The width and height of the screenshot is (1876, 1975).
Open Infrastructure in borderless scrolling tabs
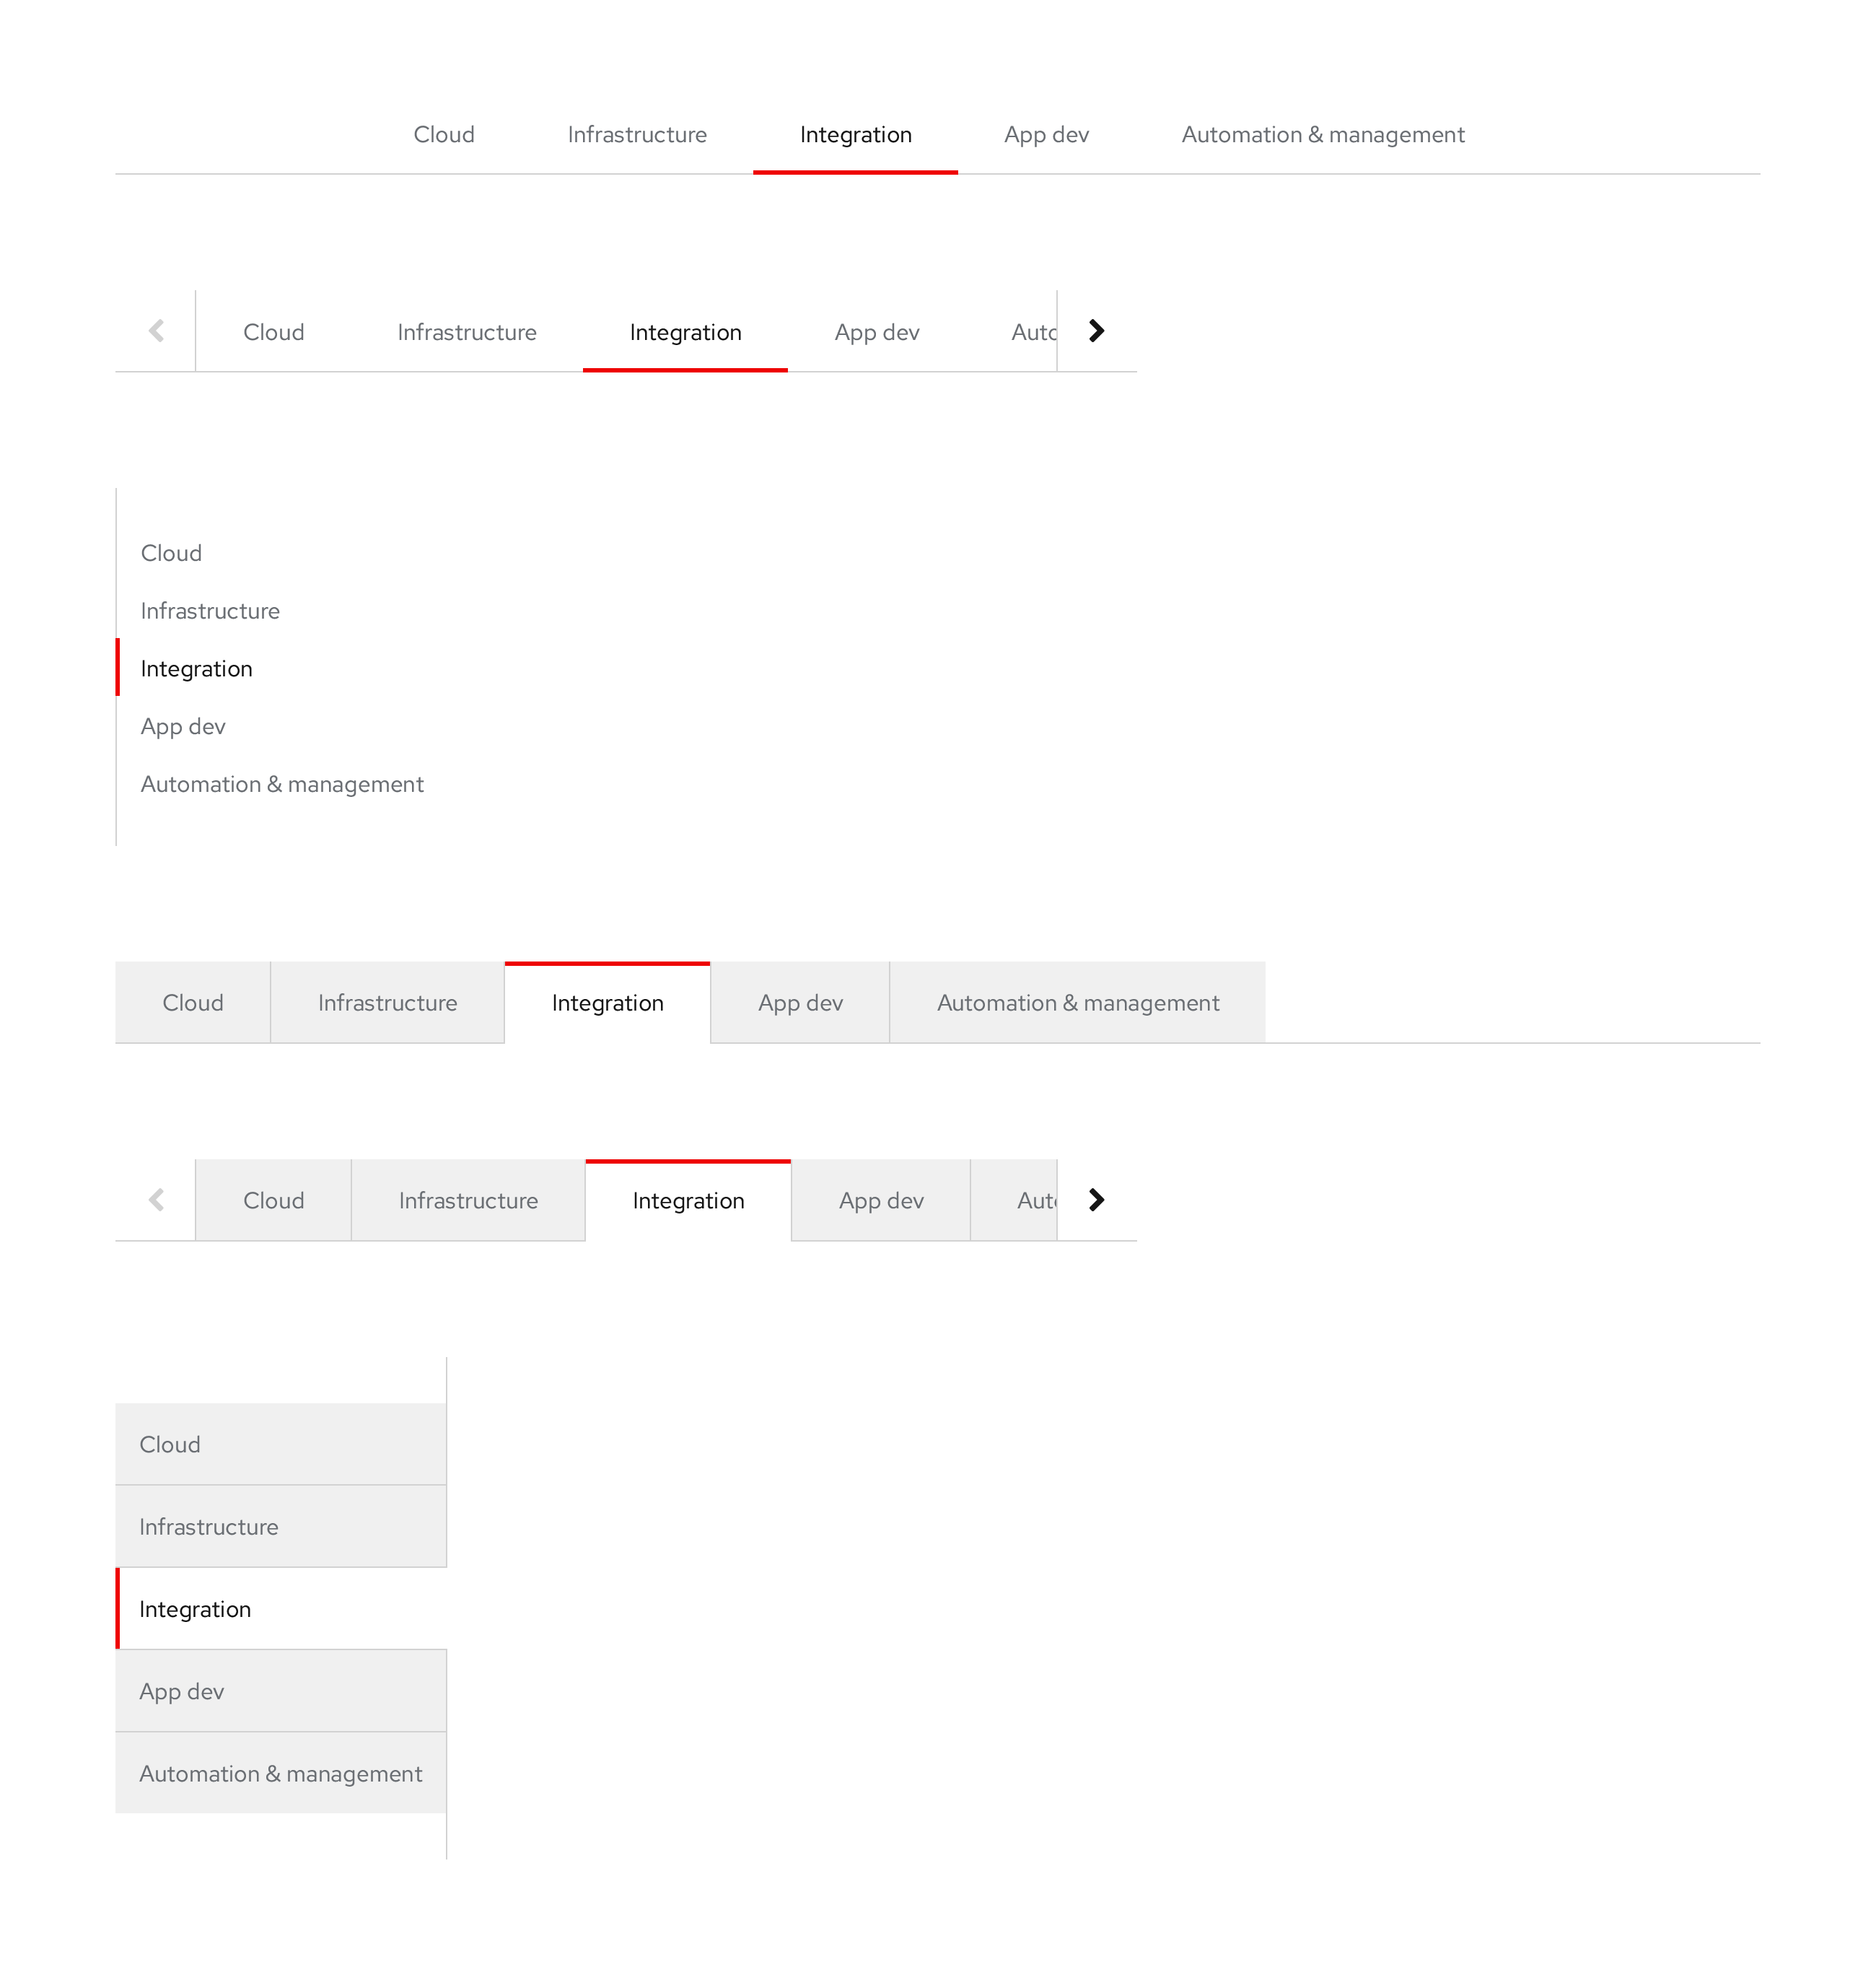tap(466, 332)
